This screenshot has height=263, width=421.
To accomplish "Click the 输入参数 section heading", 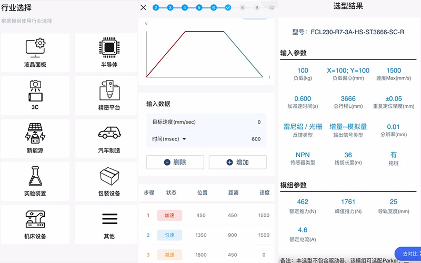I will [293, 53].
